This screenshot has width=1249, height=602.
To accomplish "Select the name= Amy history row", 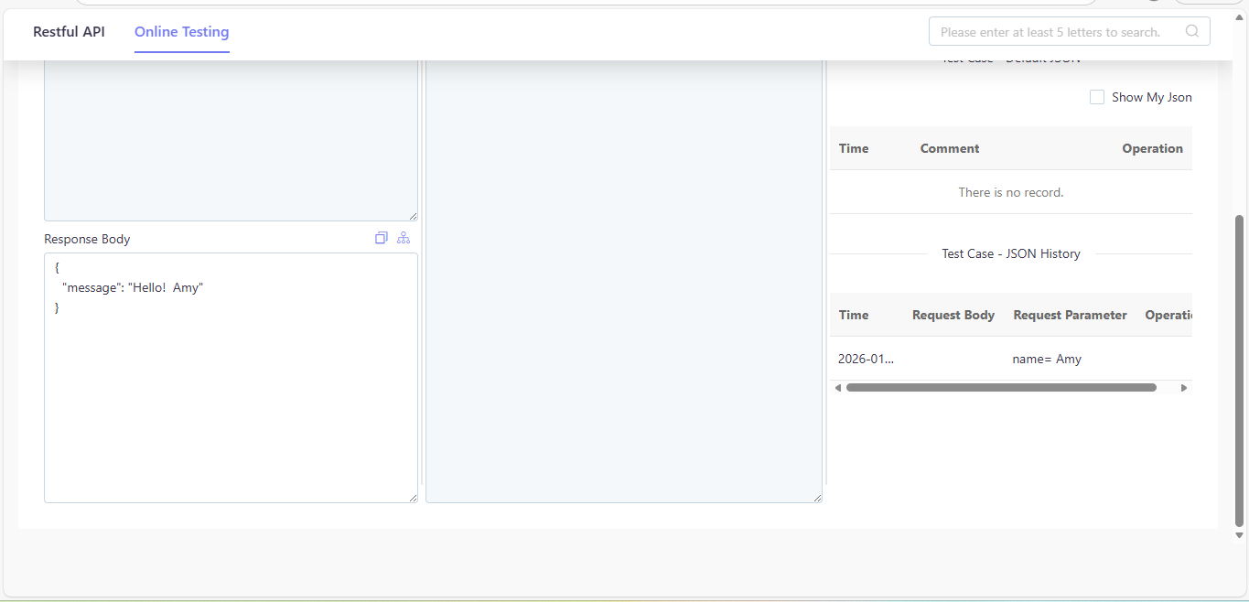I will tap(1011, 359).
